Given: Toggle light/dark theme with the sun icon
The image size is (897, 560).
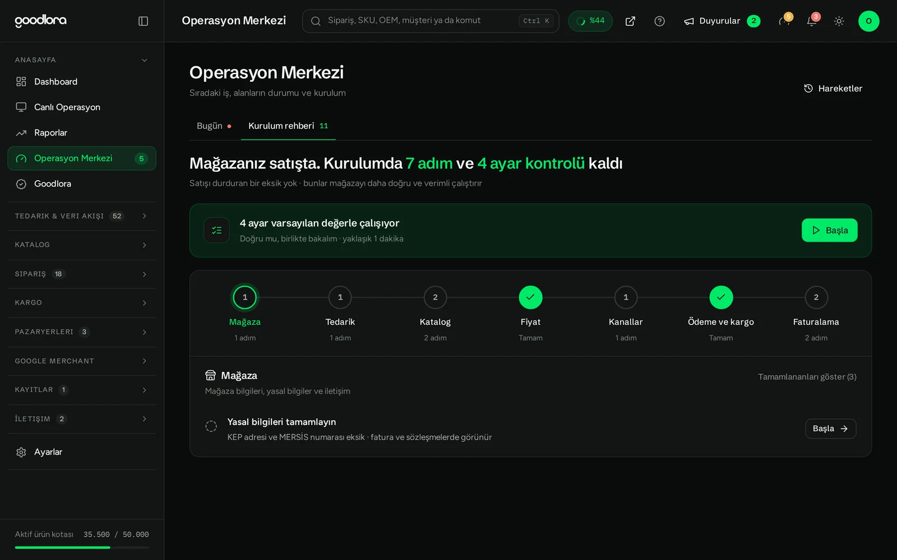Looking at the screenshot, I should pyautogui.click(x=839, y=21).
